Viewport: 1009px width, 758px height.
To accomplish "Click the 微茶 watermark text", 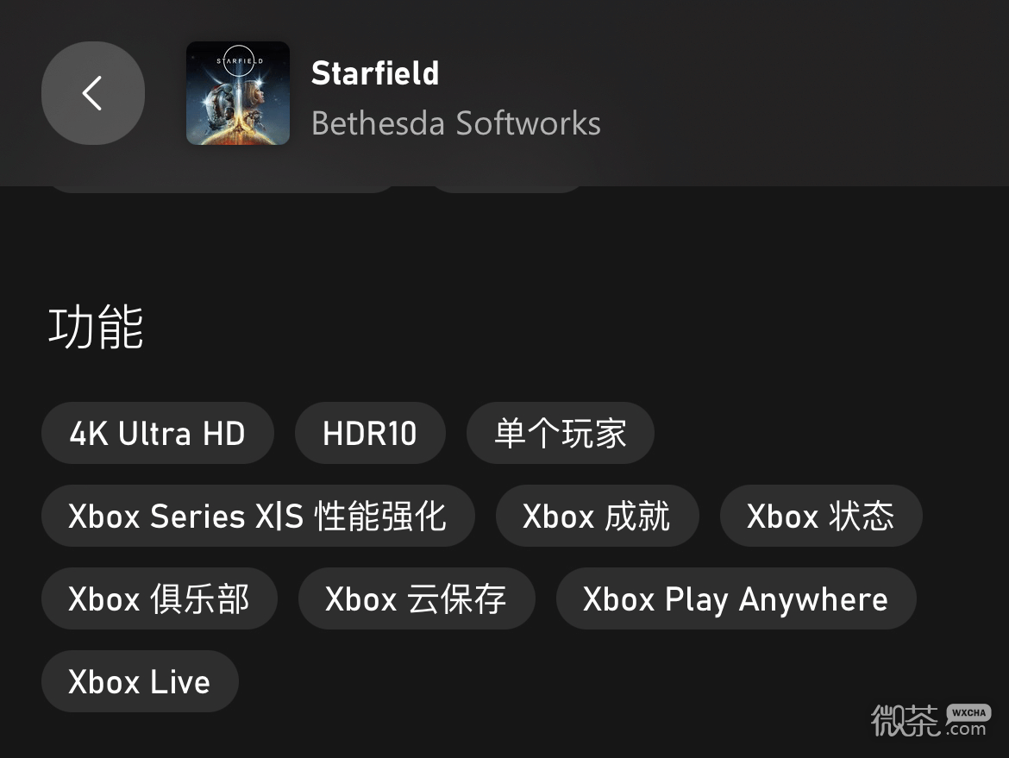I will (905, 721).
